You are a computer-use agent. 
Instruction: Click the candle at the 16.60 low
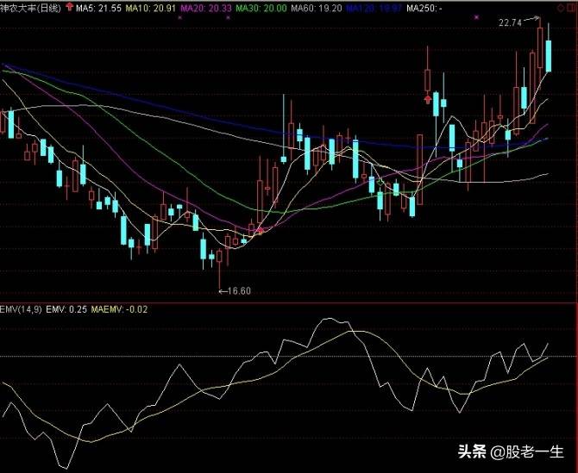pyautogui.click(x=219, y=256)
